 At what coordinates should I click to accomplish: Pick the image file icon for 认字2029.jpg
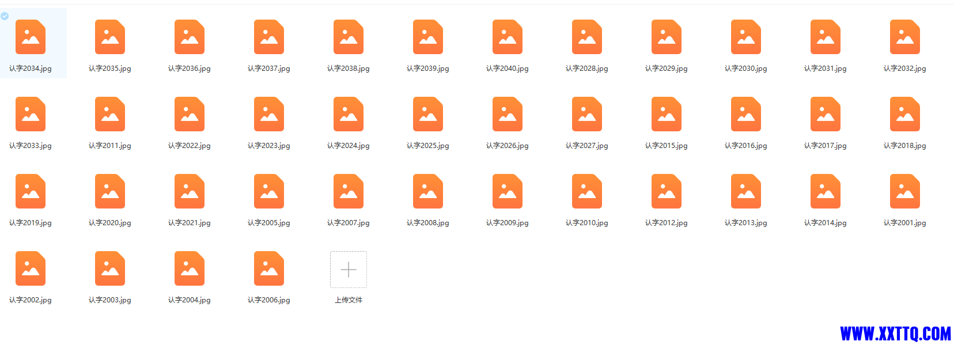(667, 37)
